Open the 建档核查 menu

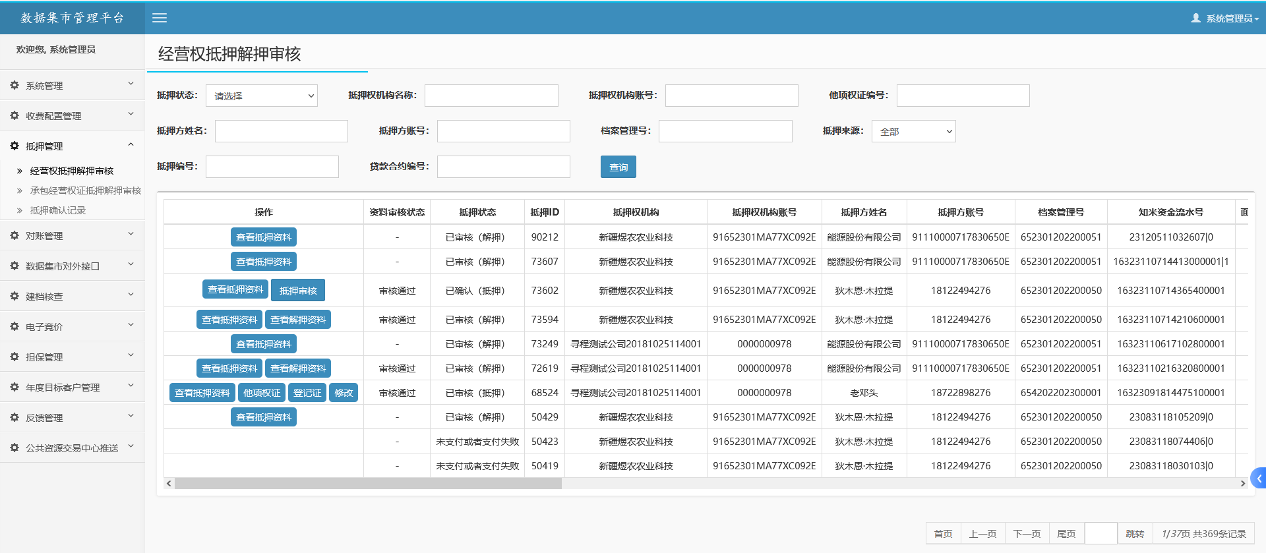pyautogui.click(x=73, y=296)
